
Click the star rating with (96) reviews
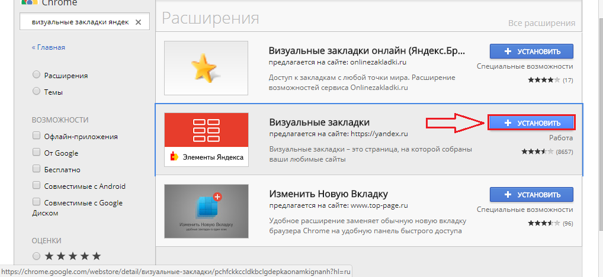pyautogui.click(x=550, y=223)
